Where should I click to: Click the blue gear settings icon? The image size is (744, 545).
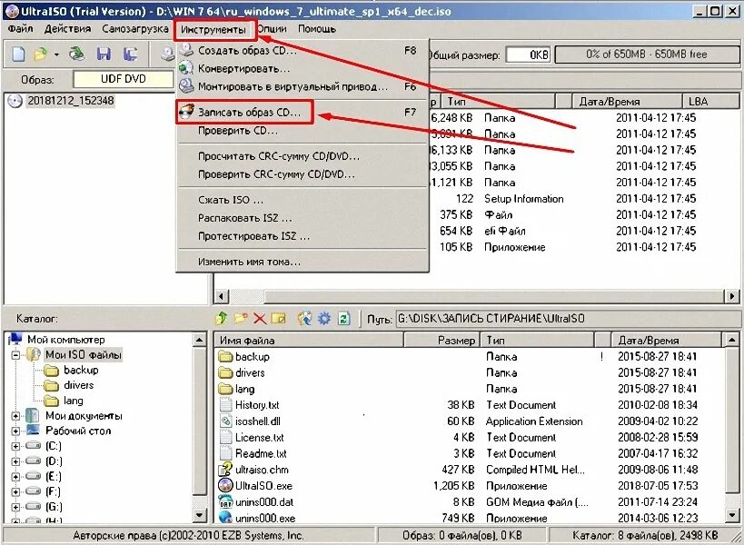pyautogui.click(x=324, y=318)
